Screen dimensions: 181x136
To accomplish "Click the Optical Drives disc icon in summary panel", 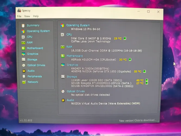I will click(63, 91).
